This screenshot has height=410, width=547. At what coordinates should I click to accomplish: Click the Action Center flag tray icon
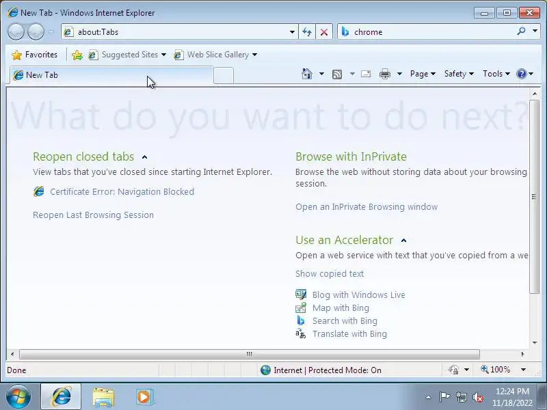tap(444, 397)
